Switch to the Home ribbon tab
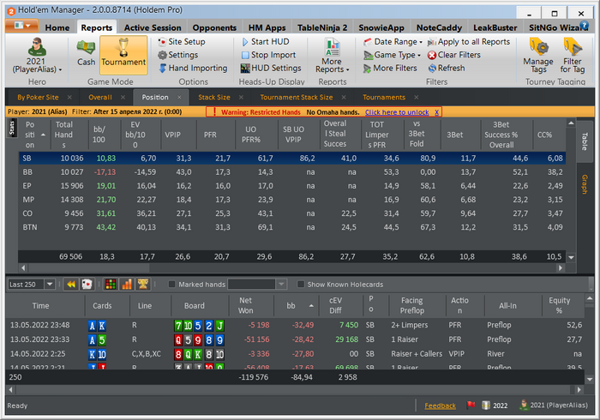 point(57,27)
